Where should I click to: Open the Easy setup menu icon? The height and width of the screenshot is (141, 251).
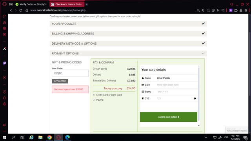point(246,10)
